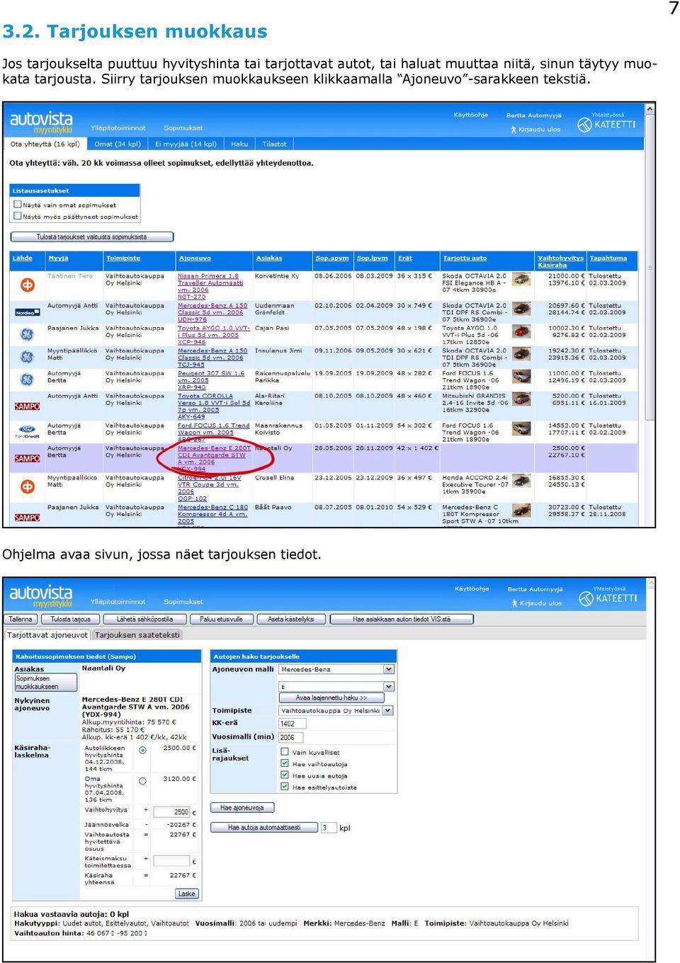This screenshot has width=680, height=963.
Task: Click Hae asiakkaan auton tiedot VIS:stä button
Action: [x=402, y=619]
